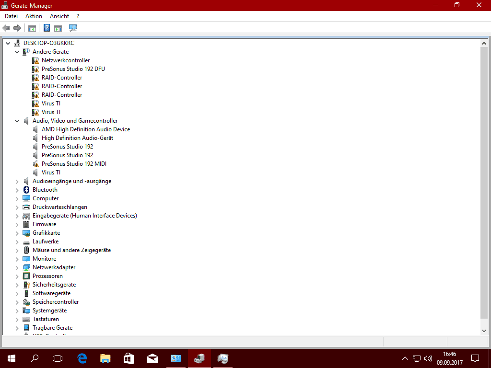Open the Datei menu
Viewport: 491px width, 368px height.
coord(12,16)
